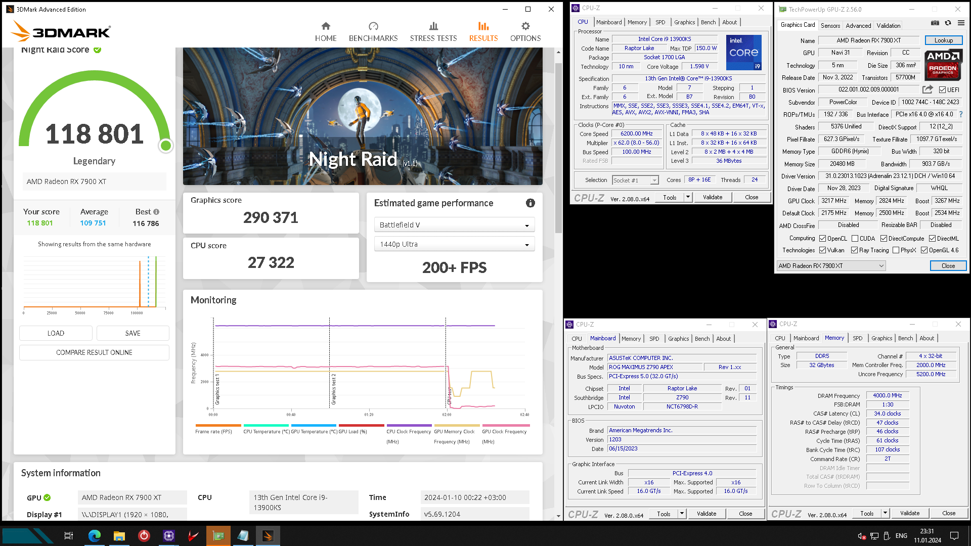971x546 pixels.
Task: Open File Explorer from the taskbar
Action: (x=119, y=535)
